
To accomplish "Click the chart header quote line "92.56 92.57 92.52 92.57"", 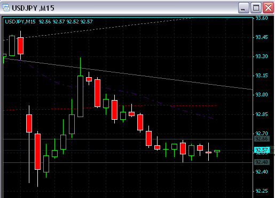I will point(66,22).
